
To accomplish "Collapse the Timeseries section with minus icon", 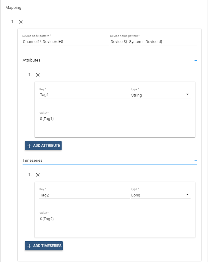I will coord(195,160).
